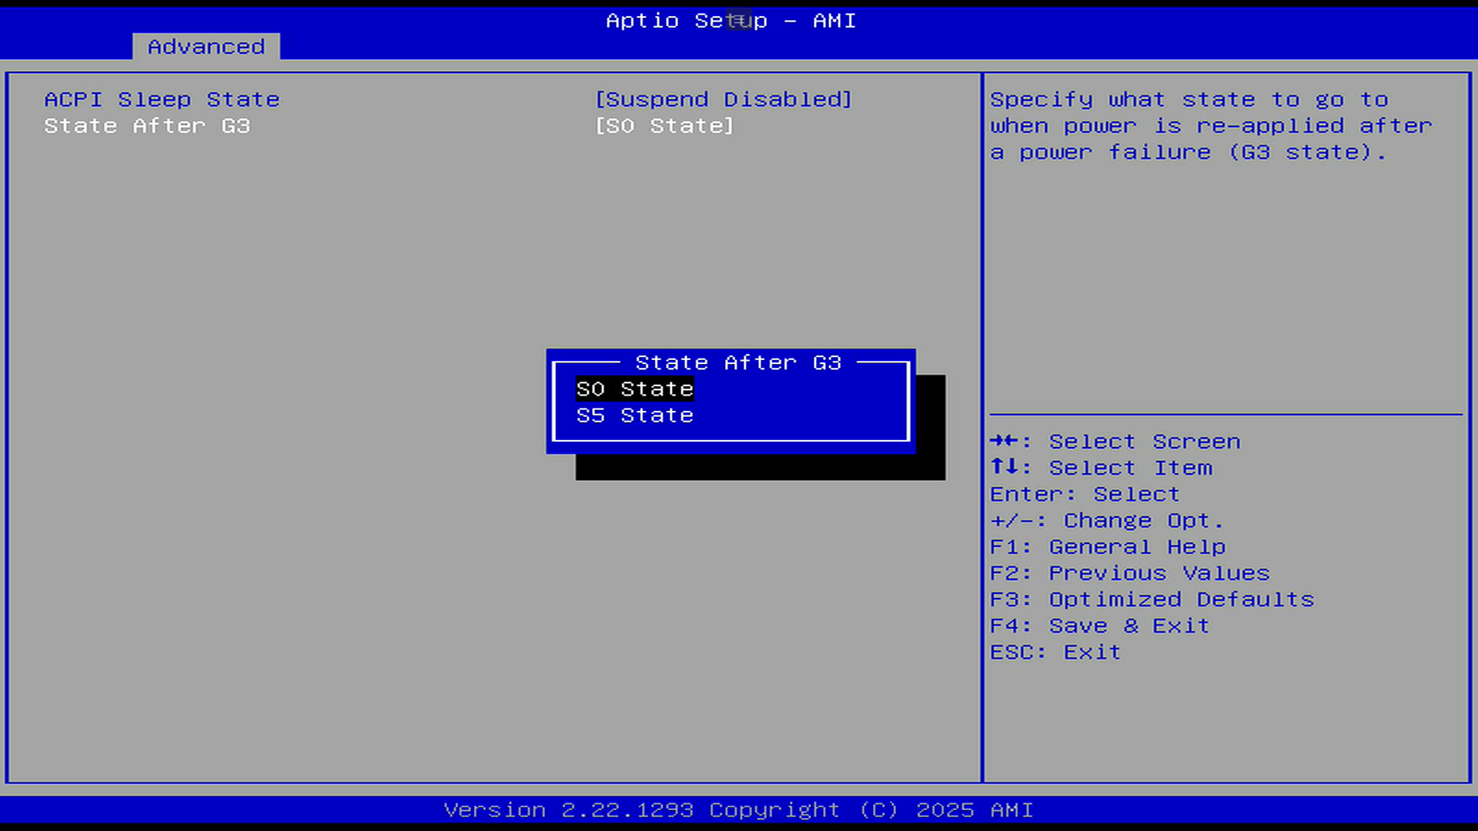
Task: Open the Suspend Disabled value dropdown
Action: tap(723, 100)
